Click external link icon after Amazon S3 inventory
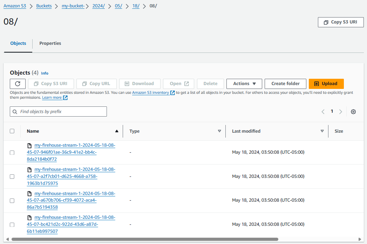Viewport: 367px width, 244px height. pos(172,93)
